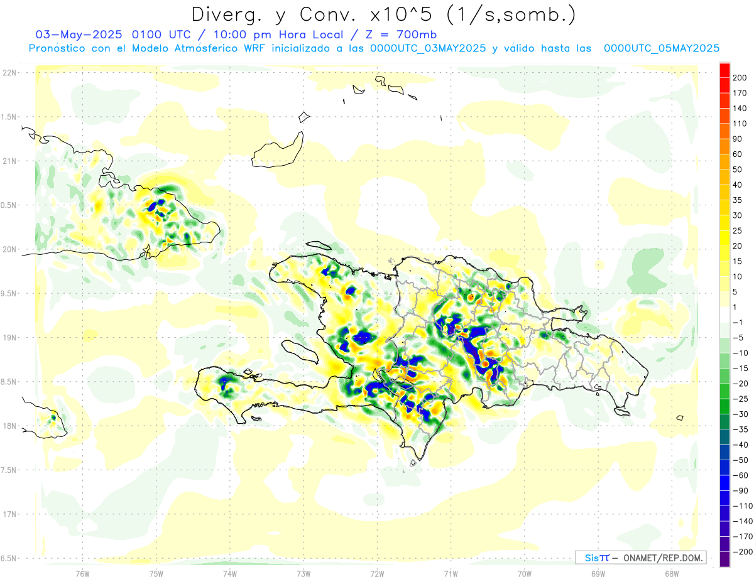
Task: Click the '8.5N' latitude axis label
Action: (x=9, y=382)
